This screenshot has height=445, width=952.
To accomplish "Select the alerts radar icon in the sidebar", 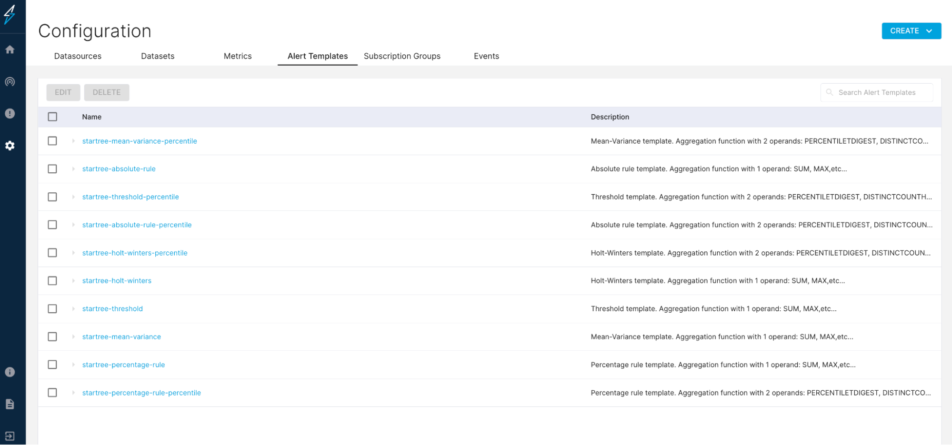I will click(x=10, y=81).
